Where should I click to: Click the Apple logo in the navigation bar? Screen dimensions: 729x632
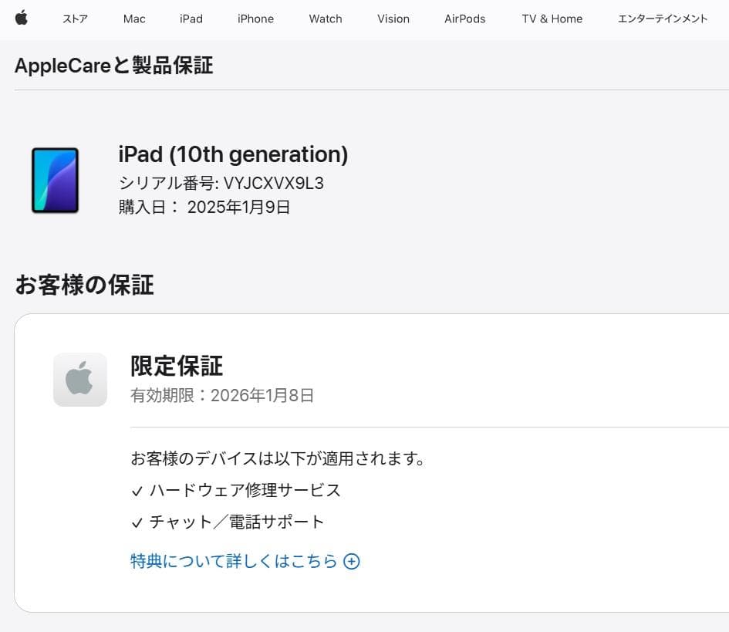click(22, 19)
